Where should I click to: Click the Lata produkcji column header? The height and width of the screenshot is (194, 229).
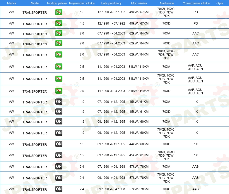pyautogui.click(x=111, y=3)
